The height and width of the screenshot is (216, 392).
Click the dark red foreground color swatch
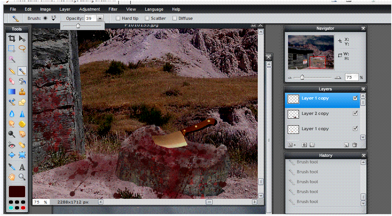coord(17,191)
